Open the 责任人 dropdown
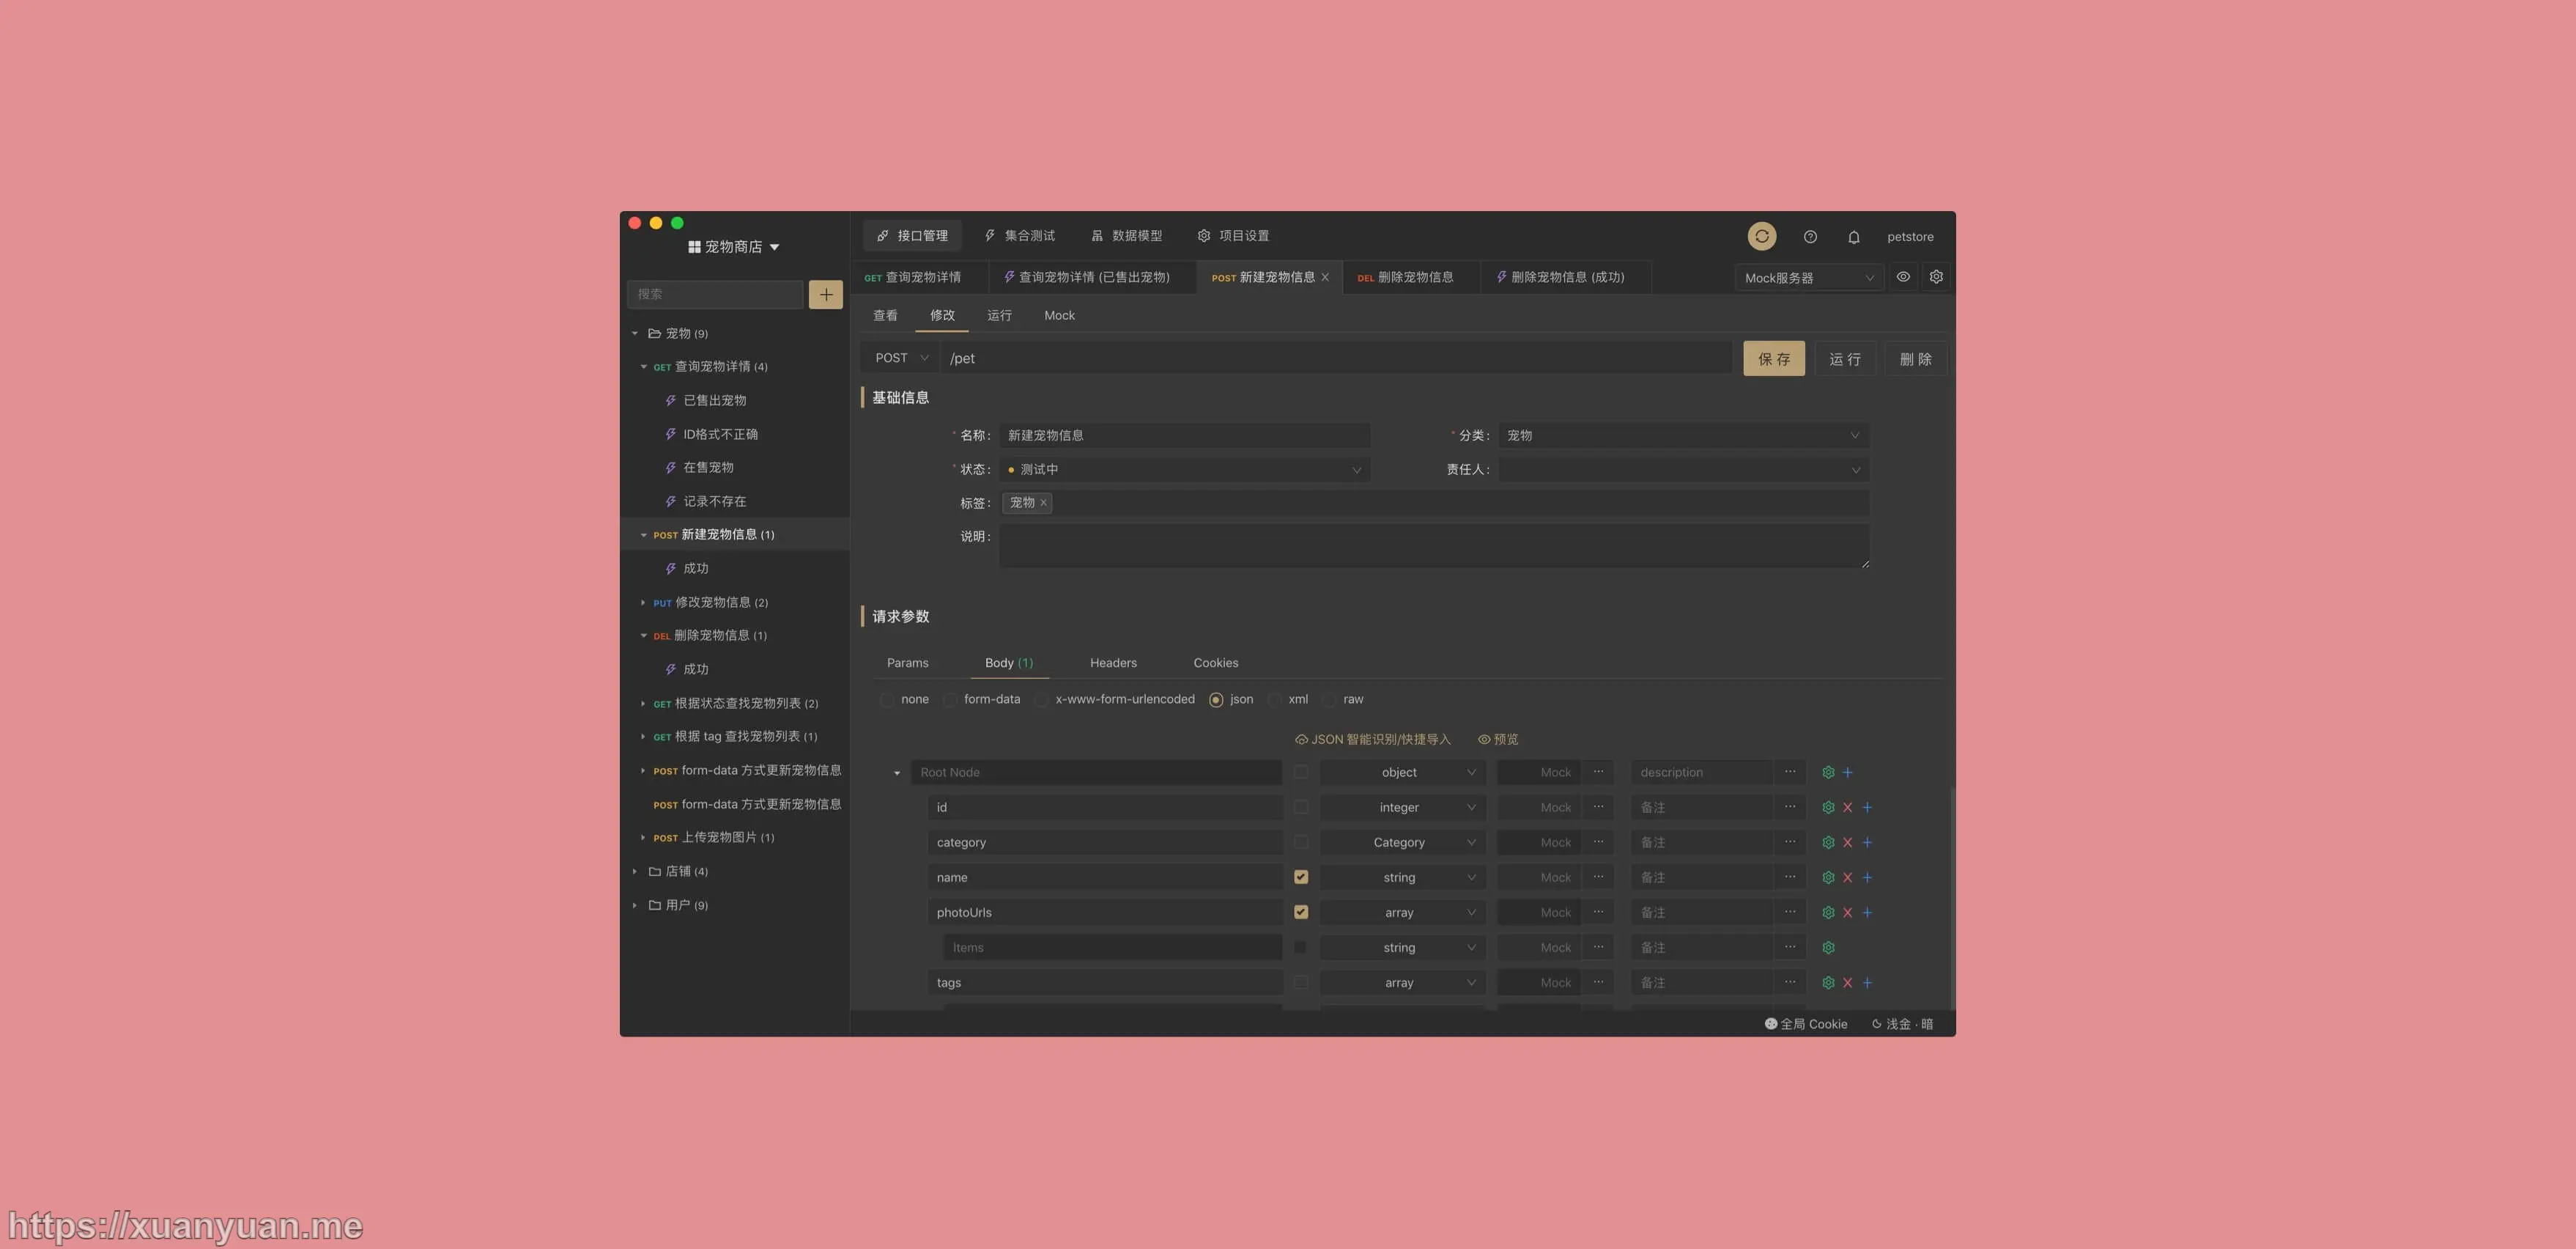The image size is (2576, 1249). click(x=1683, y=469)
